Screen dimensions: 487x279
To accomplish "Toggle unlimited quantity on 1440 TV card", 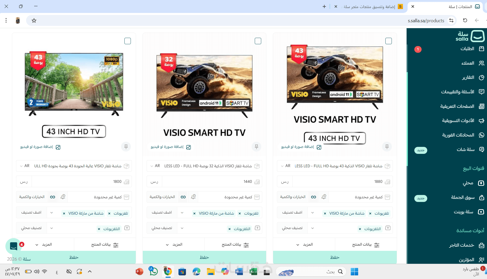I will point(183,197).
